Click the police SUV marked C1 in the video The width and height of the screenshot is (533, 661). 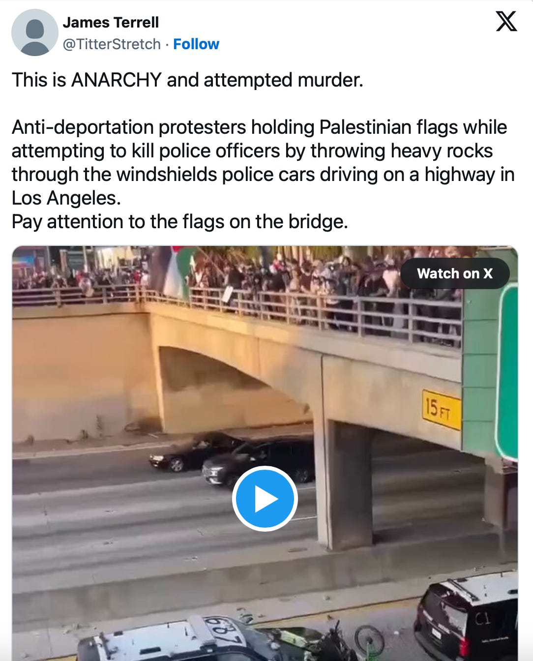[x=466, y=617]
